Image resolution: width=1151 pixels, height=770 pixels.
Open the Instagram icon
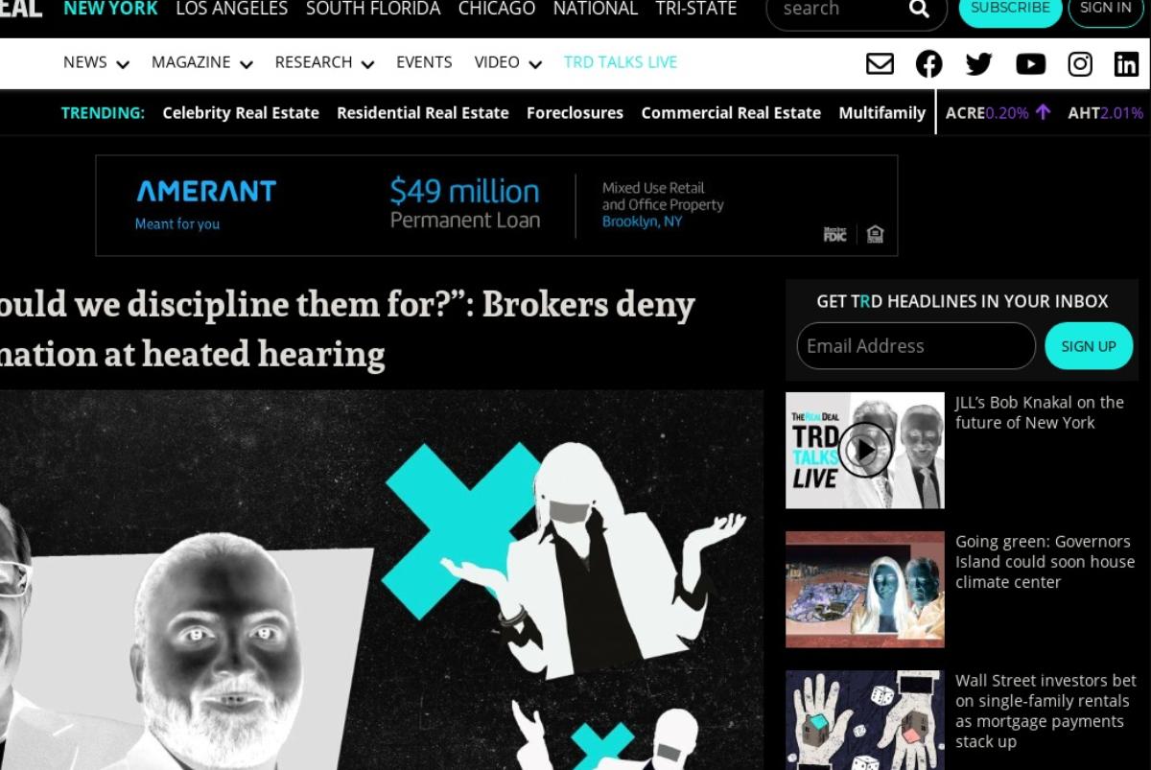pyautogui.click(x=1080, y=63)
